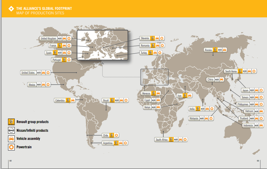Screen dimensions: 267x169
Task: Click the 'Malaysia' country name
Action: (194, 118)
